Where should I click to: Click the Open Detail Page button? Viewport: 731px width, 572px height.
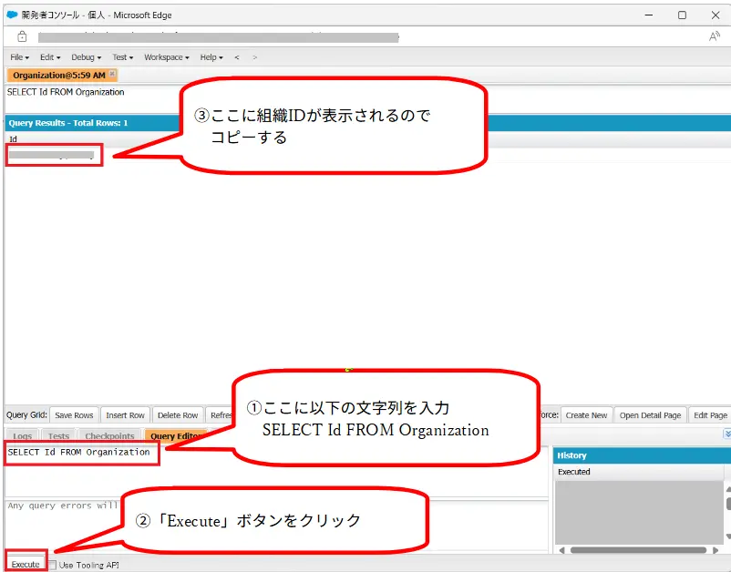click(x=650, y=415)
